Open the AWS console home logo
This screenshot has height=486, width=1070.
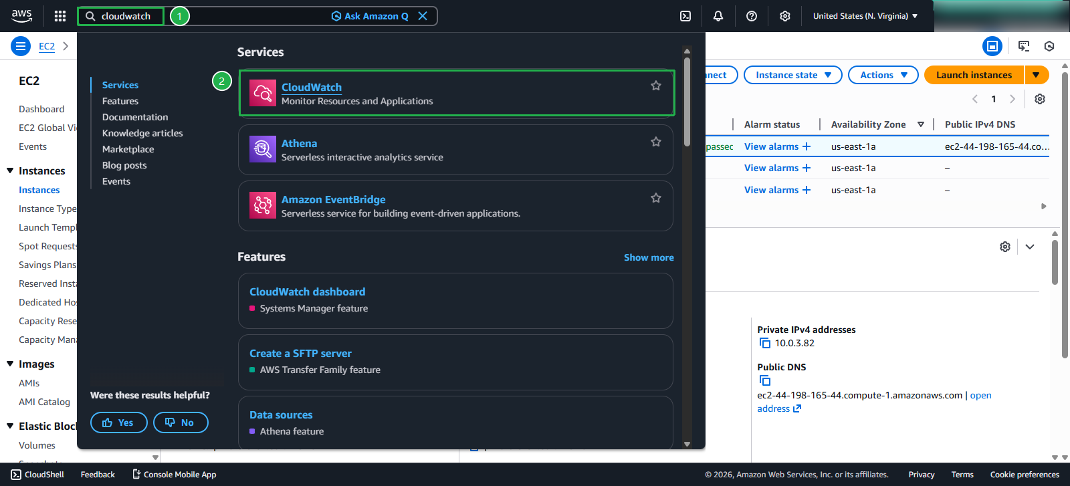pyautogui.click(x=21, y=16)
